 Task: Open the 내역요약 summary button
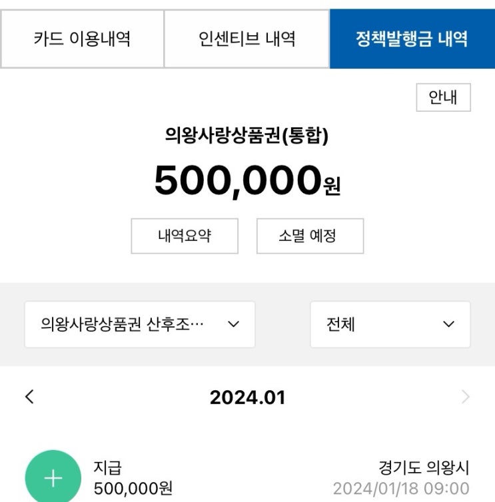(185, 236)
